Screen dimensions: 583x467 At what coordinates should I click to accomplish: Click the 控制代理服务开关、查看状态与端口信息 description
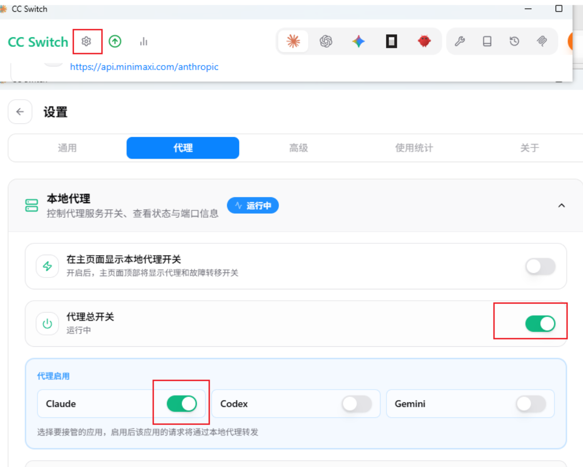coord(132,214)
